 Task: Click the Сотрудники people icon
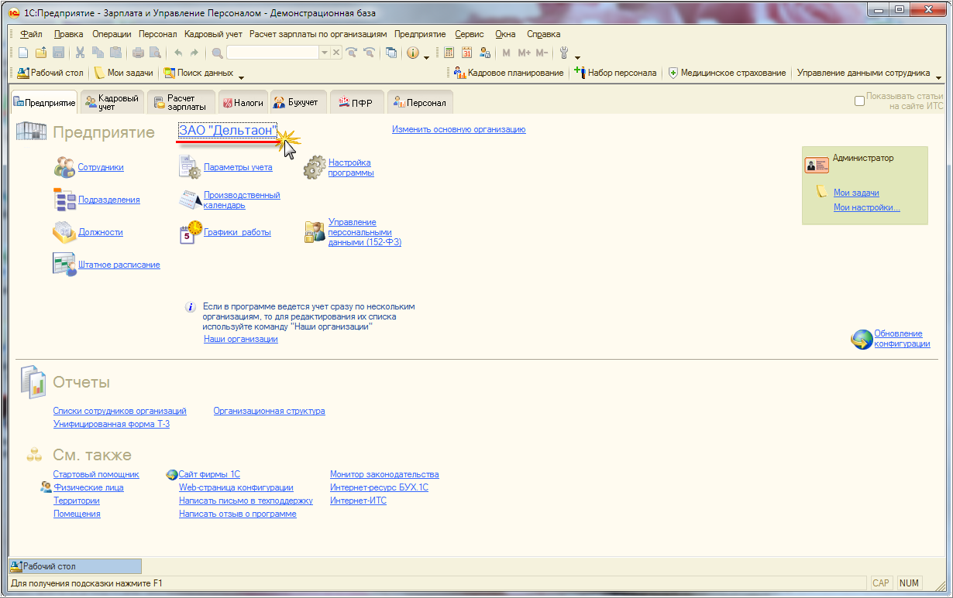64,166
